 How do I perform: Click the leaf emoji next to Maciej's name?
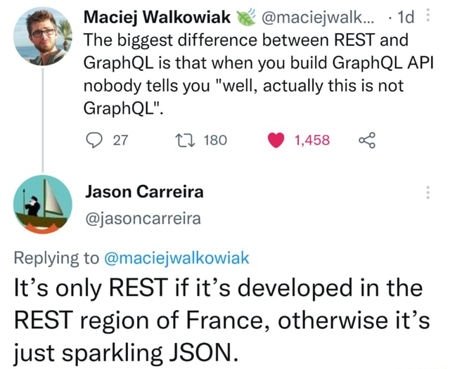tap(245, 17)
